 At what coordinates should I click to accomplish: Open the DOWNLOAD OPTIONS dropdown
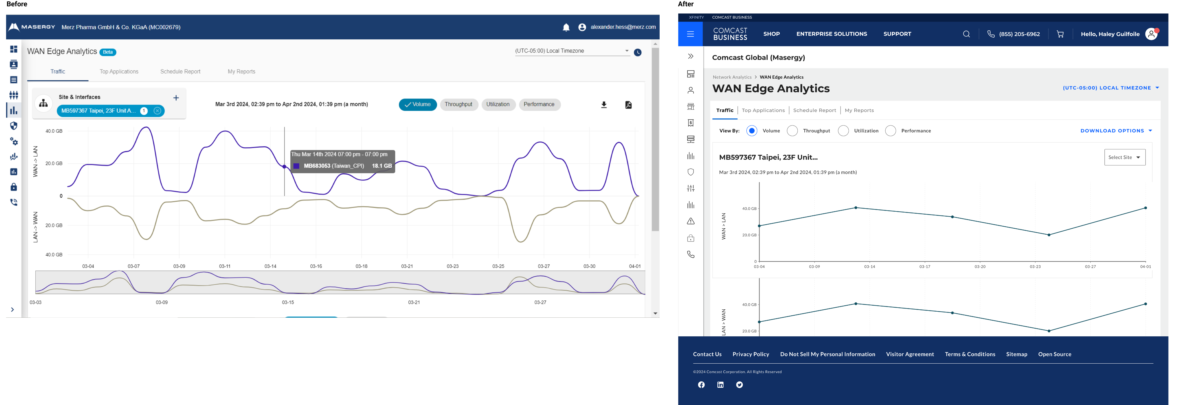coord(1117,131)
